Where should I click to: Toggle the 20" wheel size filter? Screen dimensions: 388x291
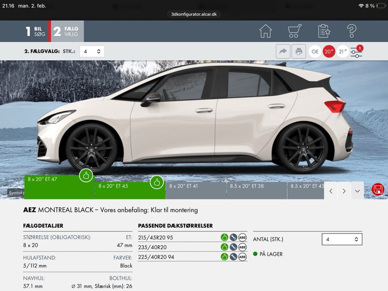[329, 51]
